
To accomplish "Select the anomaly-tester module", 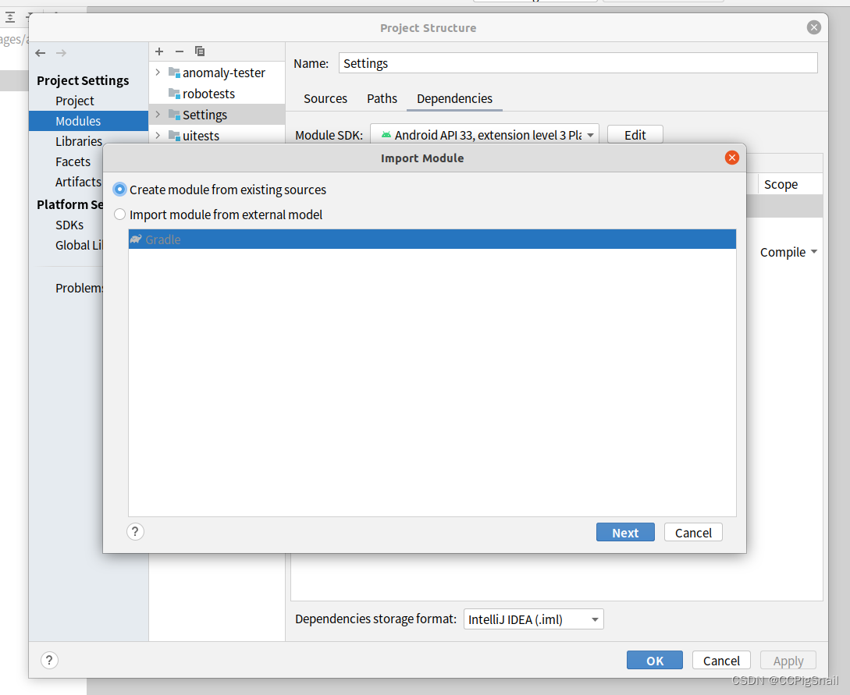I will point(223,73).
